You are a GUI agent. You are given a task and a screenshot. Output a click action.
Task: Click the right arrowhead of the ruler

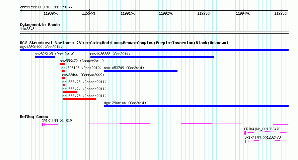[288, 11]
